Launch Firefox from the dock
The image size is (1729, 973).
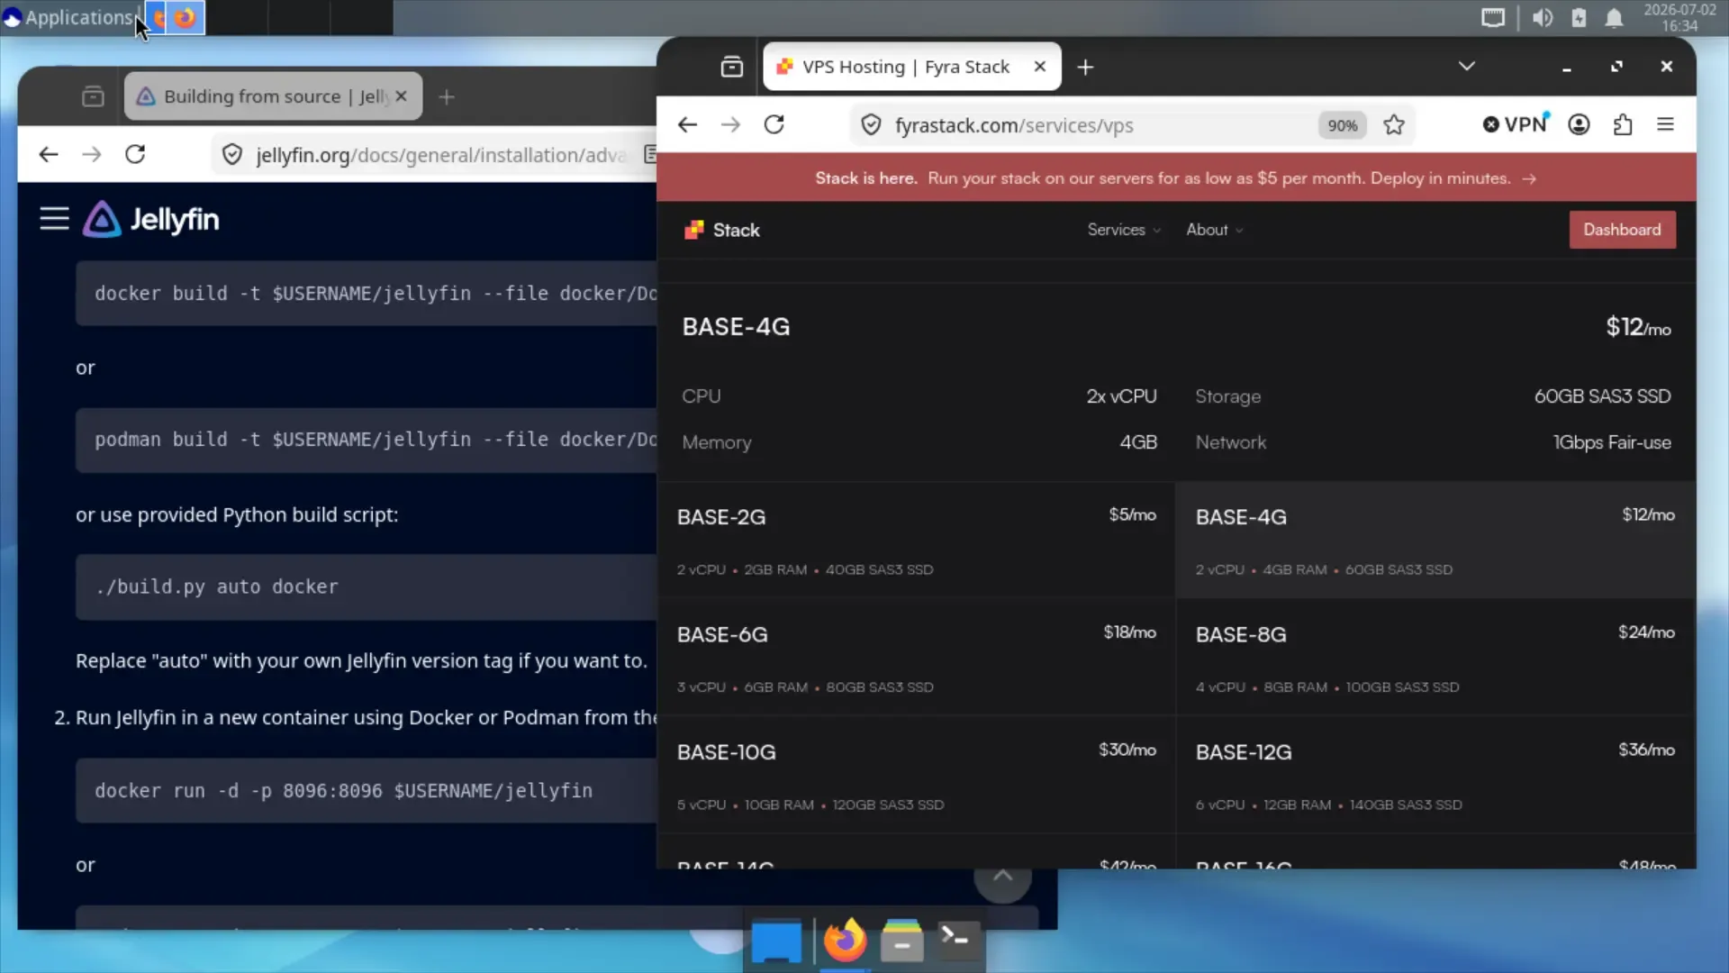click(845, 941)
